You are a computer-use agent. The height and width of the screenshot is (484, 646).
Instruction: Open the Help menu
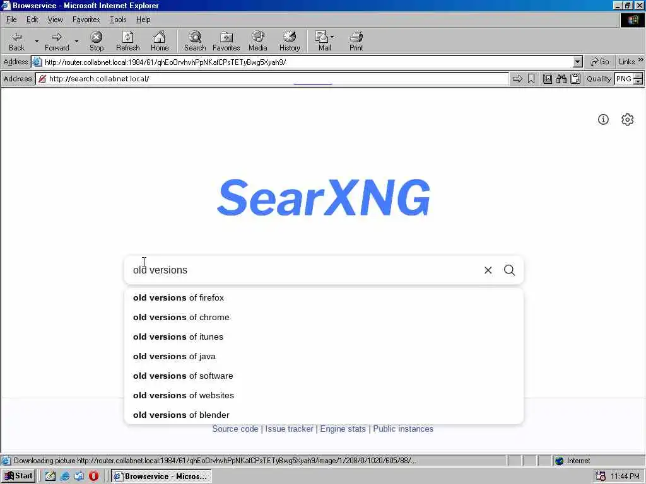click(x=143, y=20)
